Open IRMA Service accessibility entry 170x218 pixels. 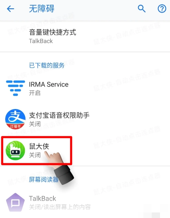[x=85, y=89]
